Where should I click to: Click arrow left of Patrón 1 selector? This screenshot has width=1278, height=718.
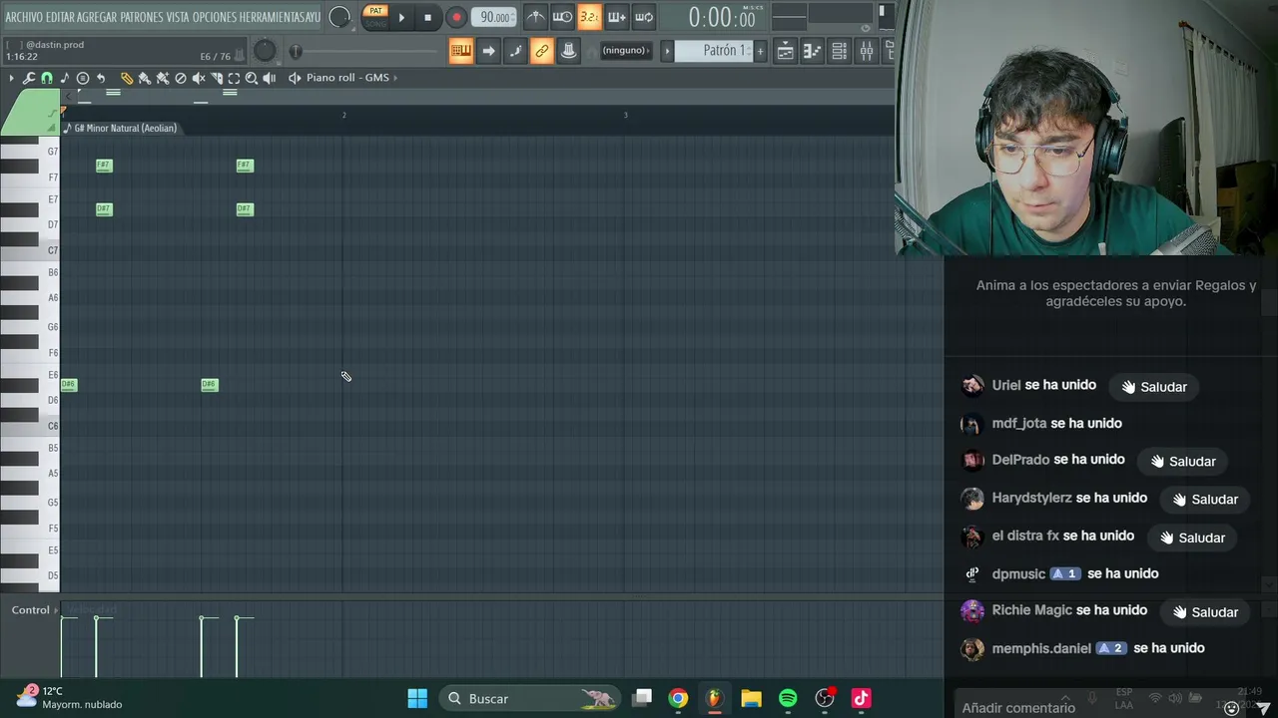tap(667, 51)
